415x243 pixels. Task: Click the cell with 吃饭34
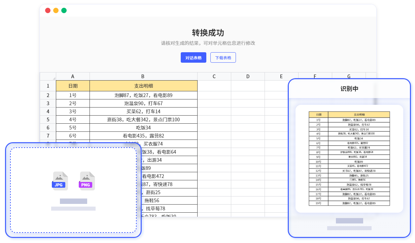point(143,127)
